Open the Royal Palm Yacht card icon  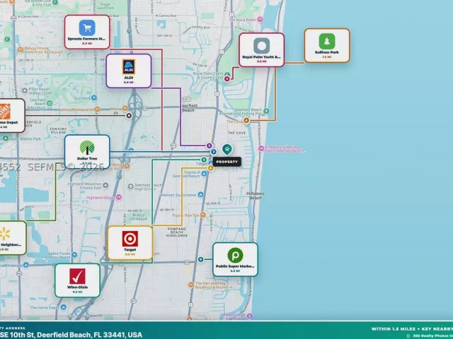[x=261, y=46]
